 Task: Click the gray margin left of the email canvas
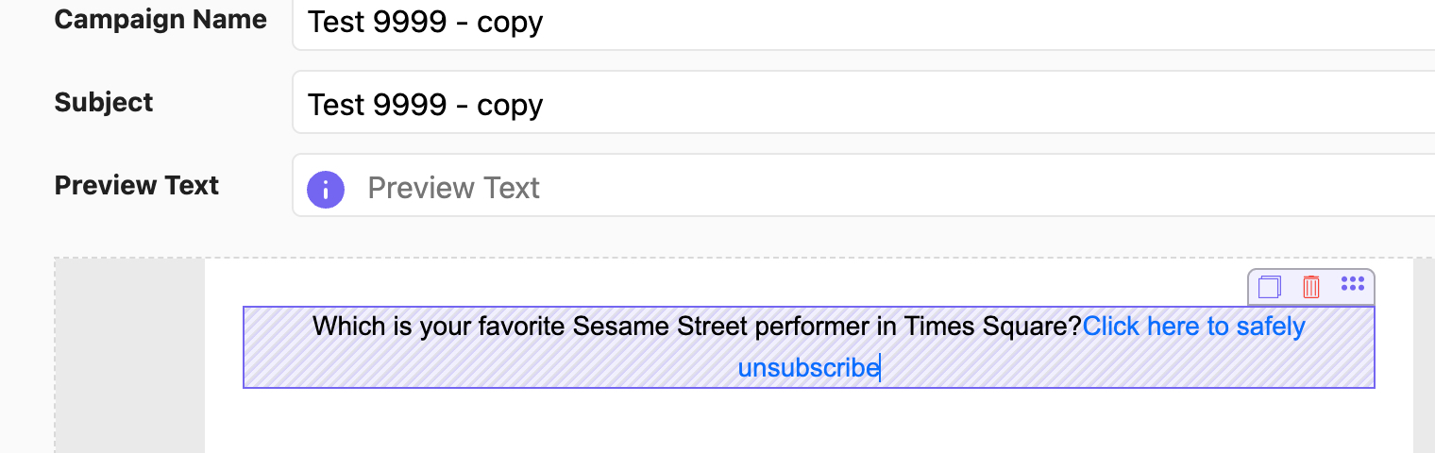click(130, 357)
